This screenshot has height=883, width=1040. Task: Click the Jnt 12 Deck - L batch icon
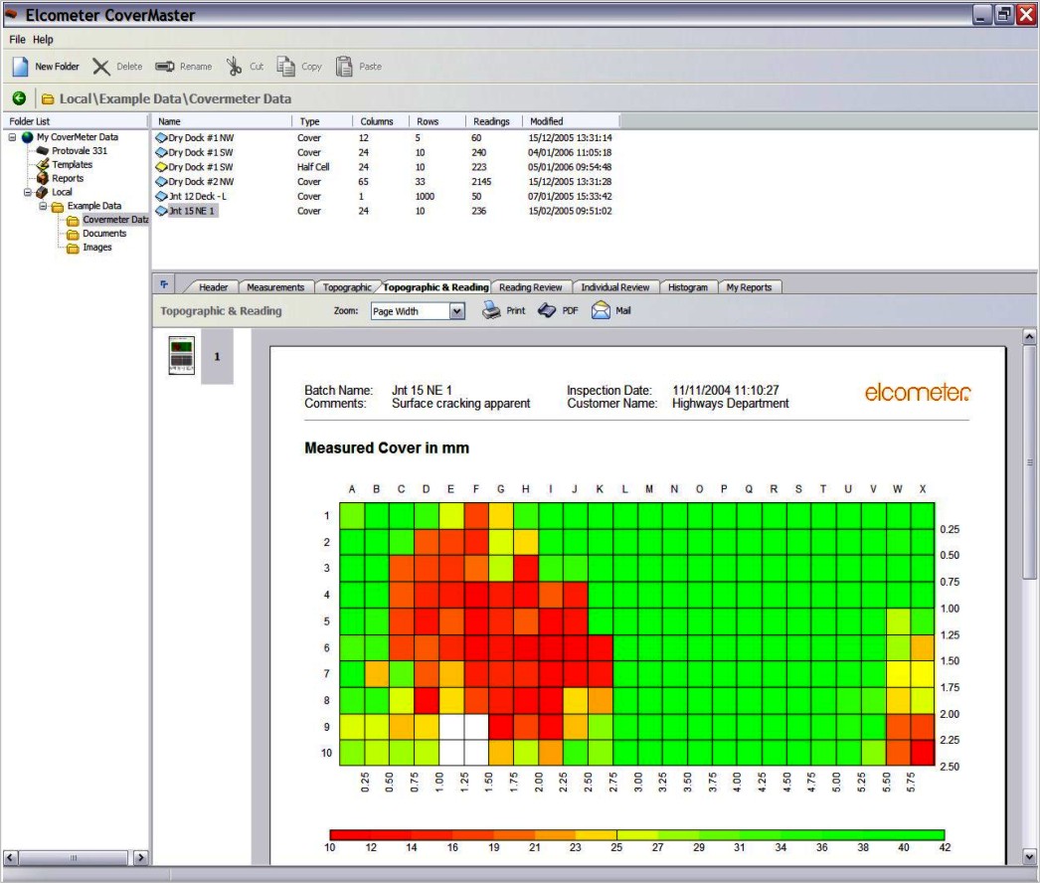click(x=161, y=196)
